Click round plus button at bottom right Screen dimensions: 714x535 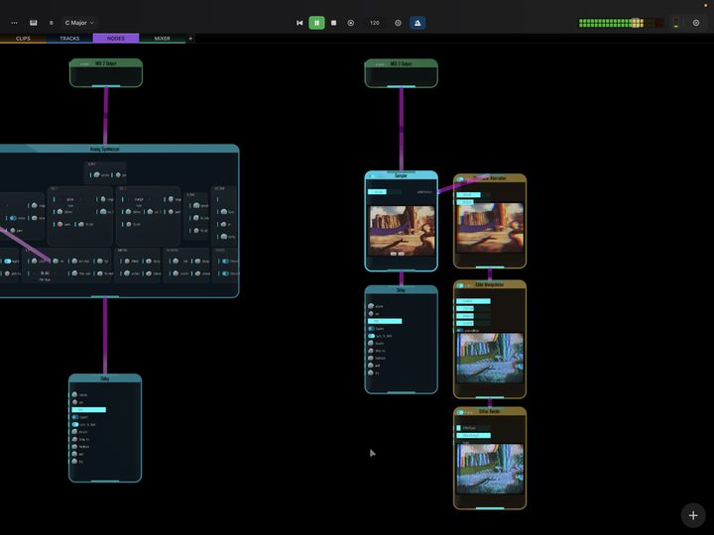(693, 515)
